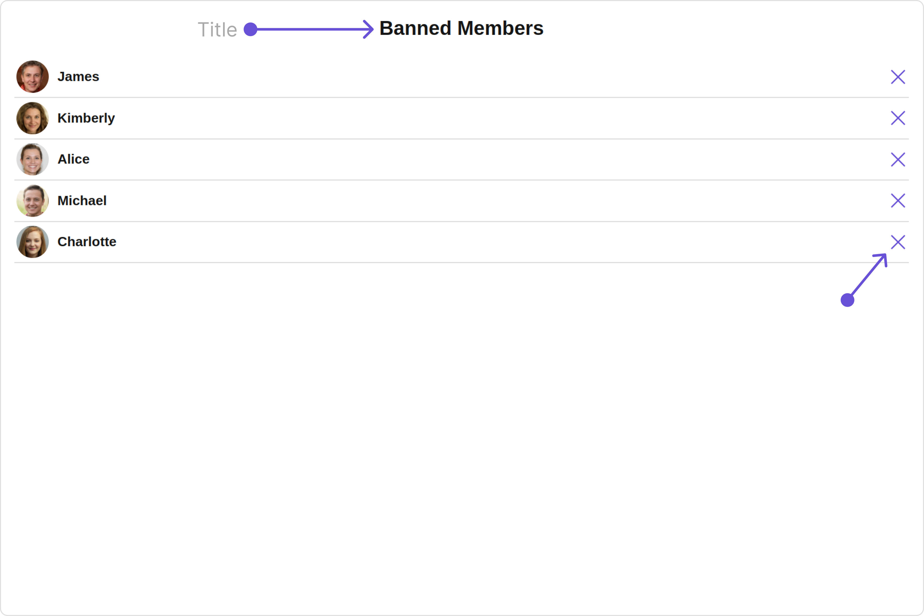This screenshot has width=924, height=616.
Task: Click the X icon in Charlotte's row
Action: (x=898, y=242)
